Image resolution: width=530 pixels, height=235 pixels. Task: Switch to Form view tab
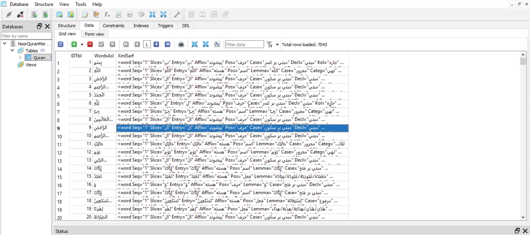[95, 34]
